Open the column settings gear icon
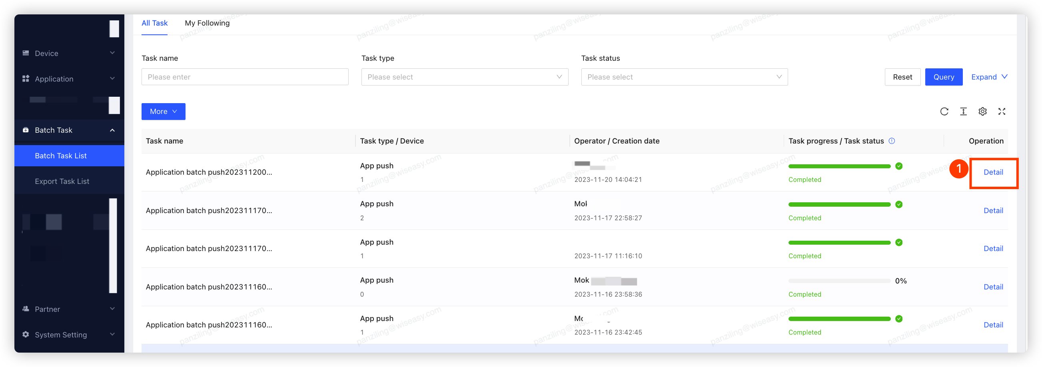This screenshot has height=367, width=1042. pyautogui.click(x=982, y=112)
